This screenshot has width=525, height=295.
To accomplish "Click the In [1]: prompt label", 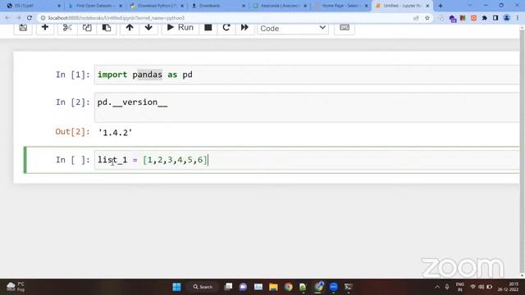I will click(x=73, y=75).
